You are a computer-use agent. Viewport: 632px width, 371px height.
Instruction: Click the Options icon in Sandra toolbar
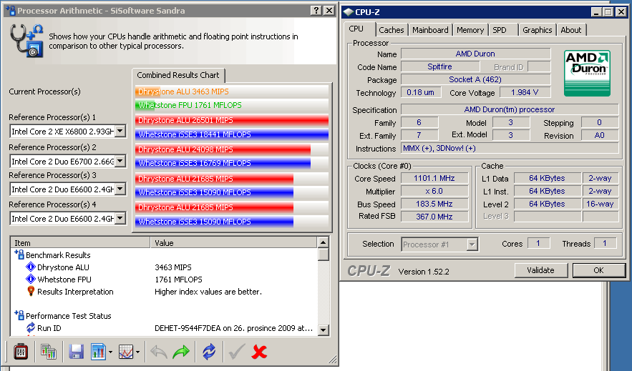click(x=21, y=352)
